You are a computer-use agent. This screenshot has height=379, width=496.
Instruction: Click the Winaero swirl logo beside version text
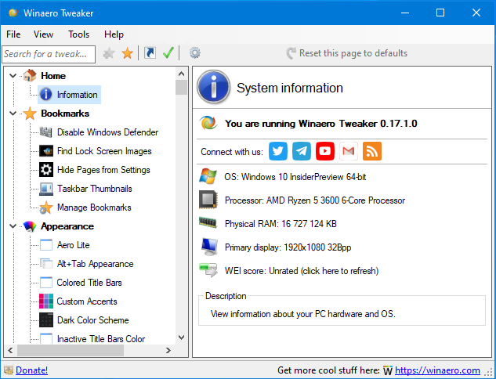(208, 123)
